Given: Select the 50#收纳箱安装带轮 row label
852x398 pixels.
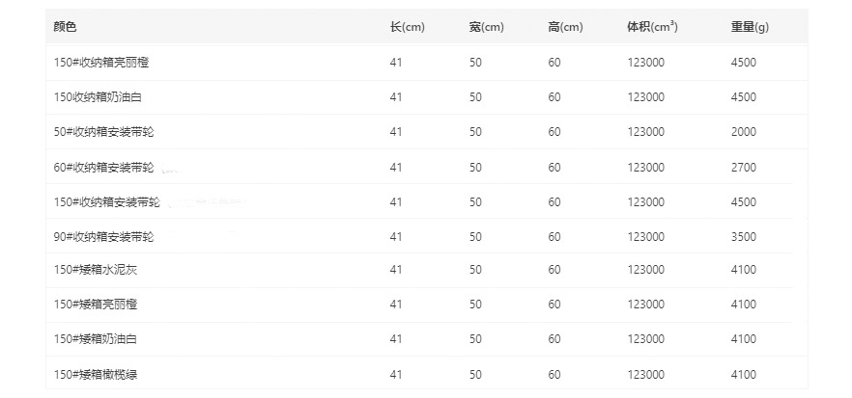Looking at the screenshot, I should click(103, 132).
